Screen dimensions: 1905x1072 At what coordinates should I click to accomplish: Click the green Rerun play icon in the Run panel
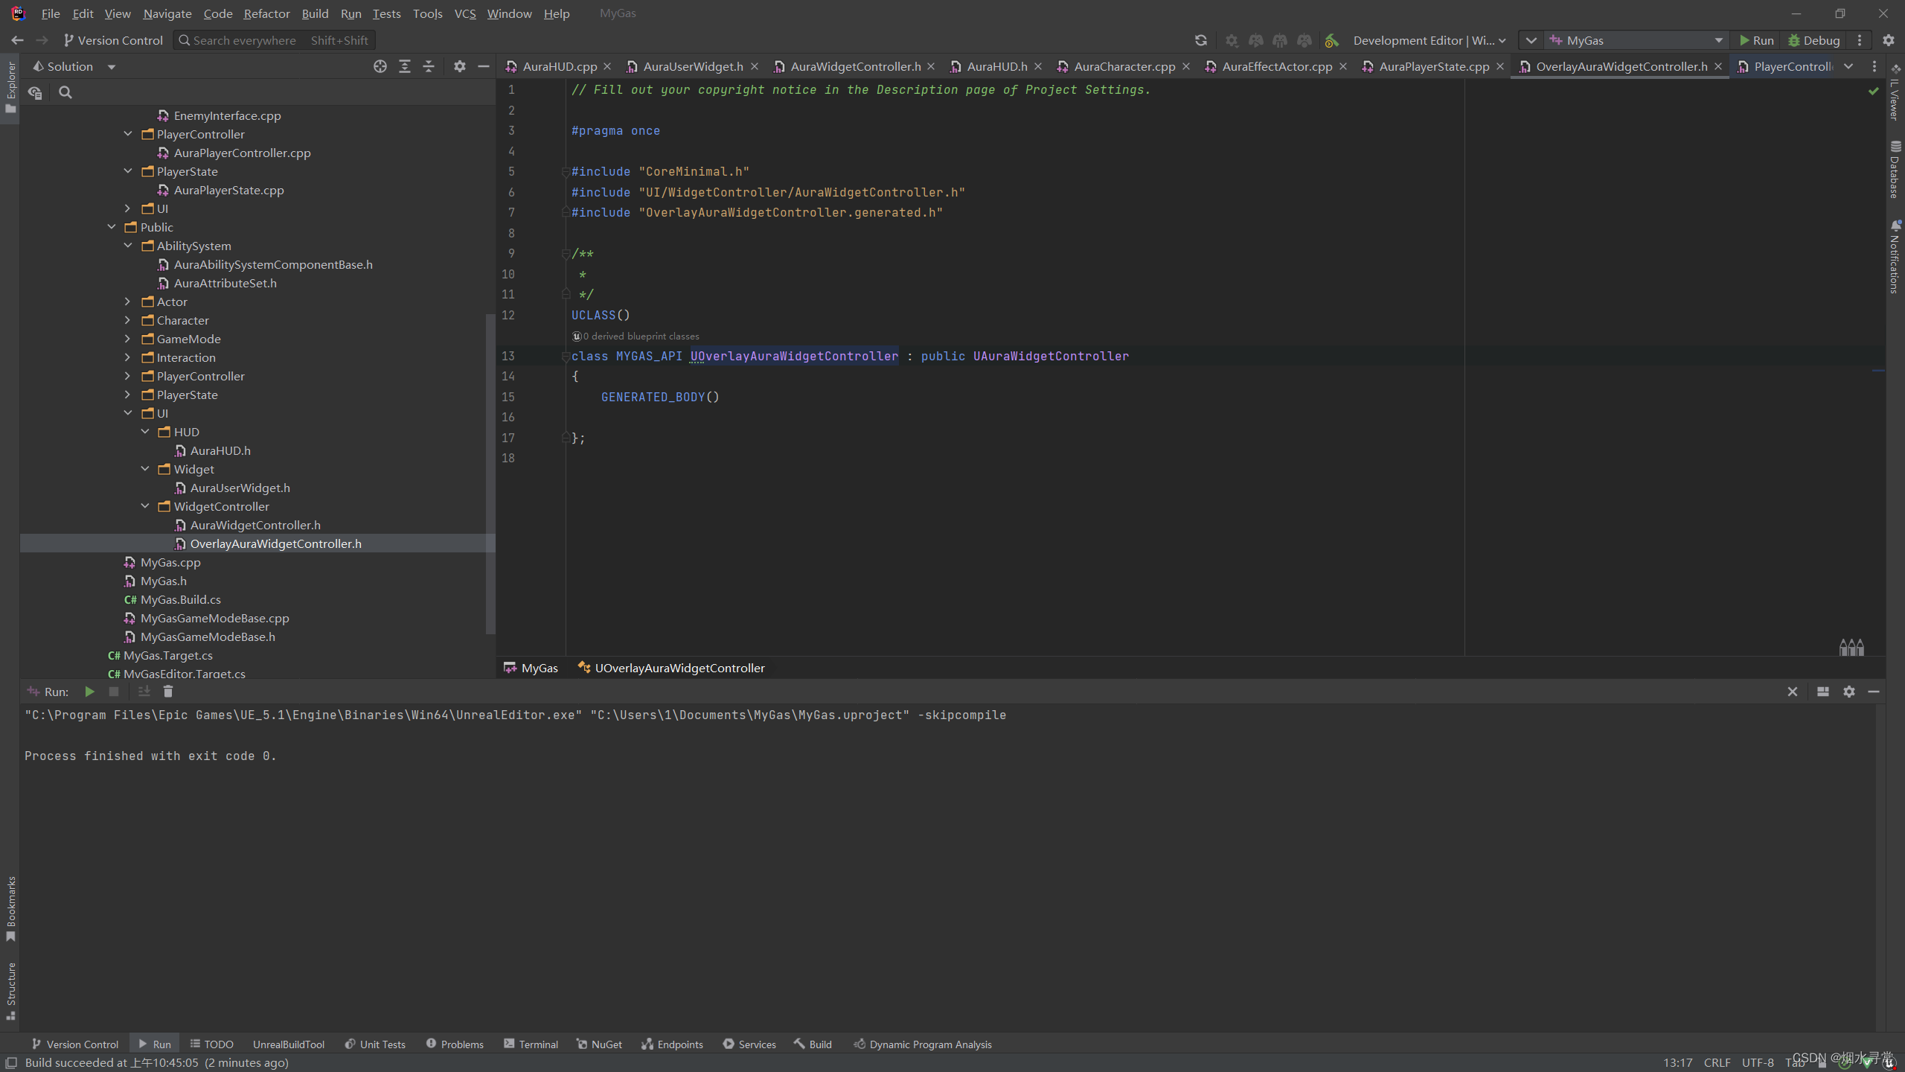coord(89,692)
